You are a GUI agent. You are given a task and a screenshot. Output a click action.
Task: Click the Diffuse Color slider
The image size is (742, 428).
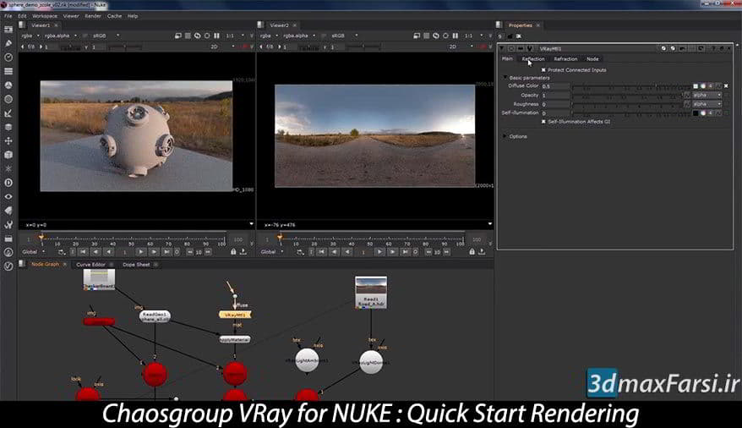click(x=630, y=86)
